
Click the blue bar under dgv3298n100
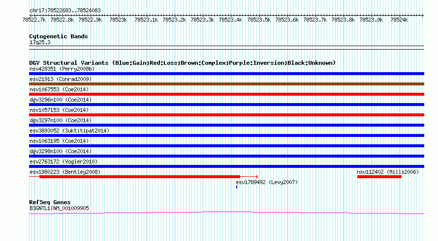click(x=226, y=156)
